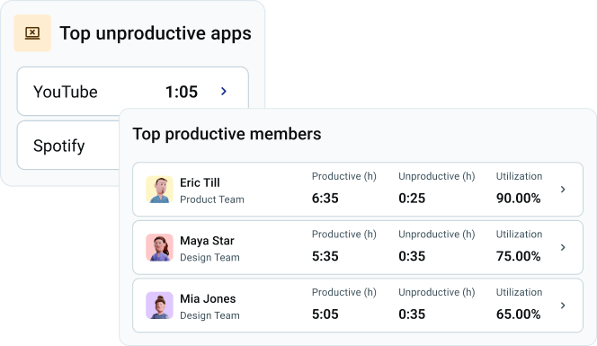Select the Spotify app name

(59, 146)
